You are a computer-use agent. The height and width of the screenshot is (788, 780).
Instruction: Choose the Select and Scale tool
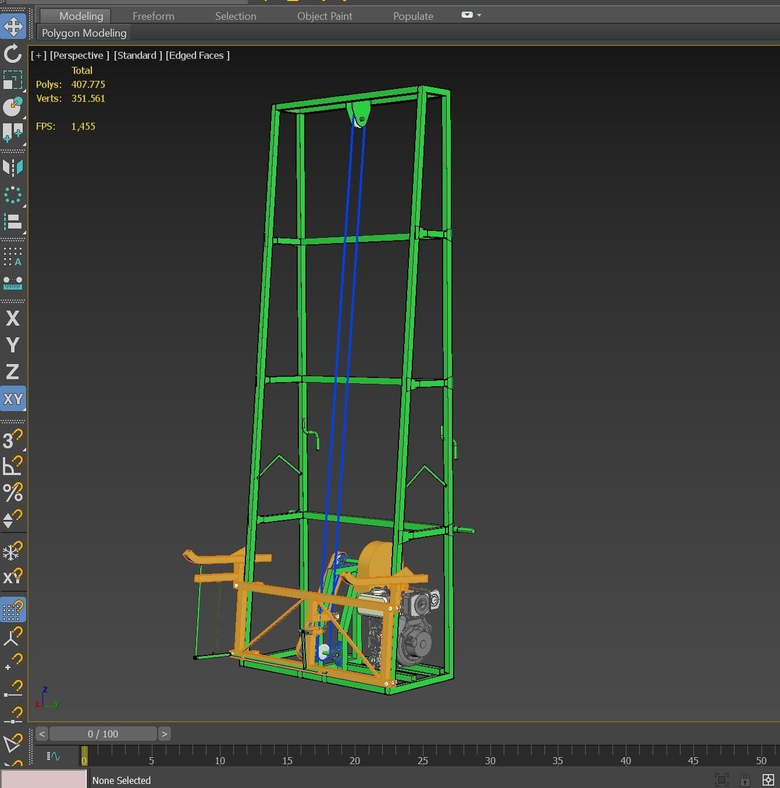click(13, 80)
